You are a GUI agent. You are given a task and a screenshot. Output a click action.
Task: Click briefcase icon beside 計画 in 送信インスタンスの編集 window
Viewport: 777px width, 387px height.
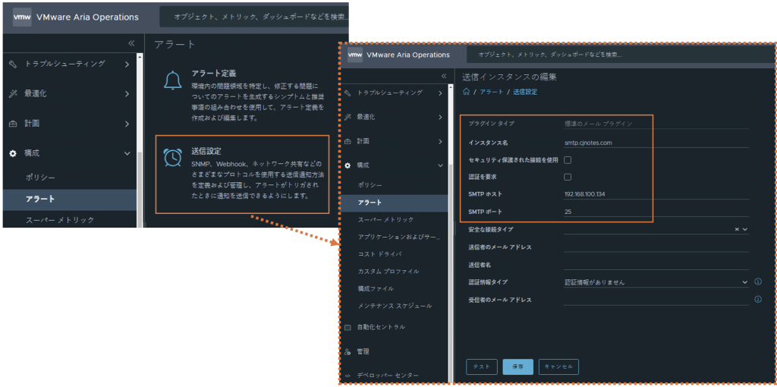tap(348, 141)
